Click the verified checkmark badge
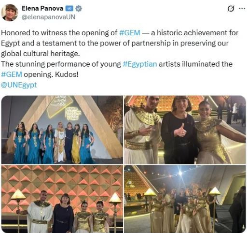Image resolution: width=248 pixels, height=233 pixels. pos(79,9)
